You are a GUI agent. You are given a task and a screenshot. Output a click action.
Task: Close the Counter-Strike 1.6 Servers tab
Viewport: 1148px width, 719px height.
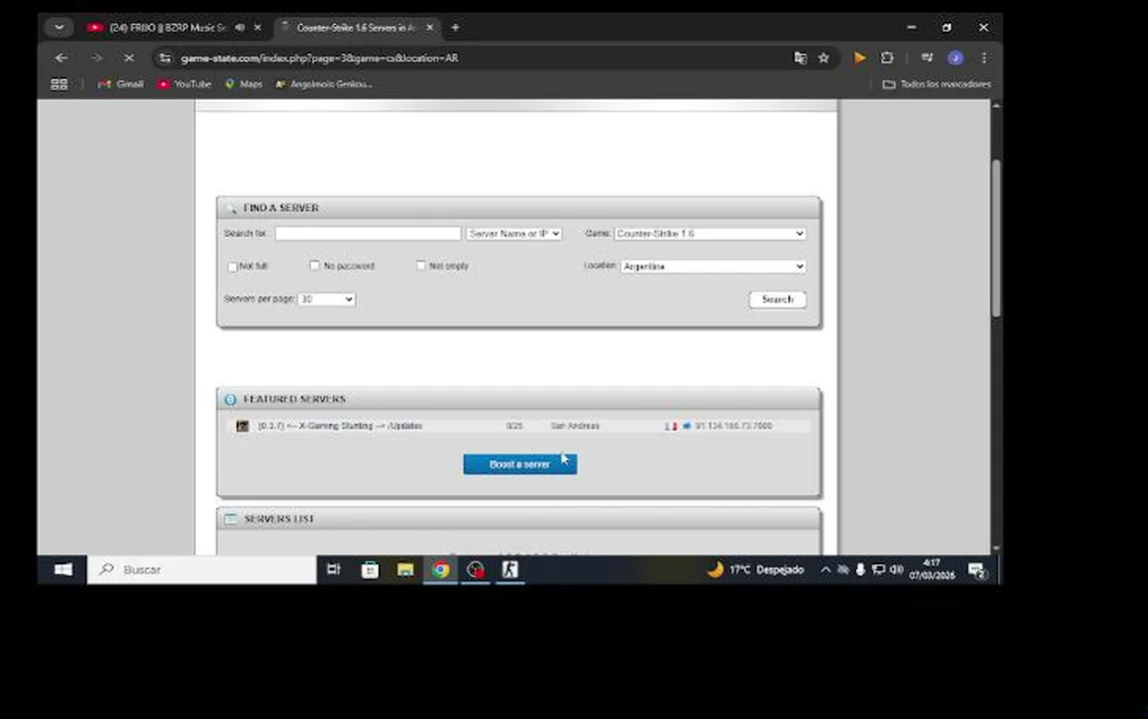tap(430, 28)
